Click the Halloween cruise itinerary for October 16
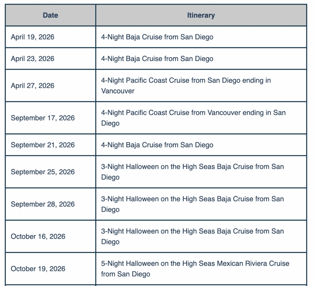Screen dimensions: 314x286 (192, 237)
